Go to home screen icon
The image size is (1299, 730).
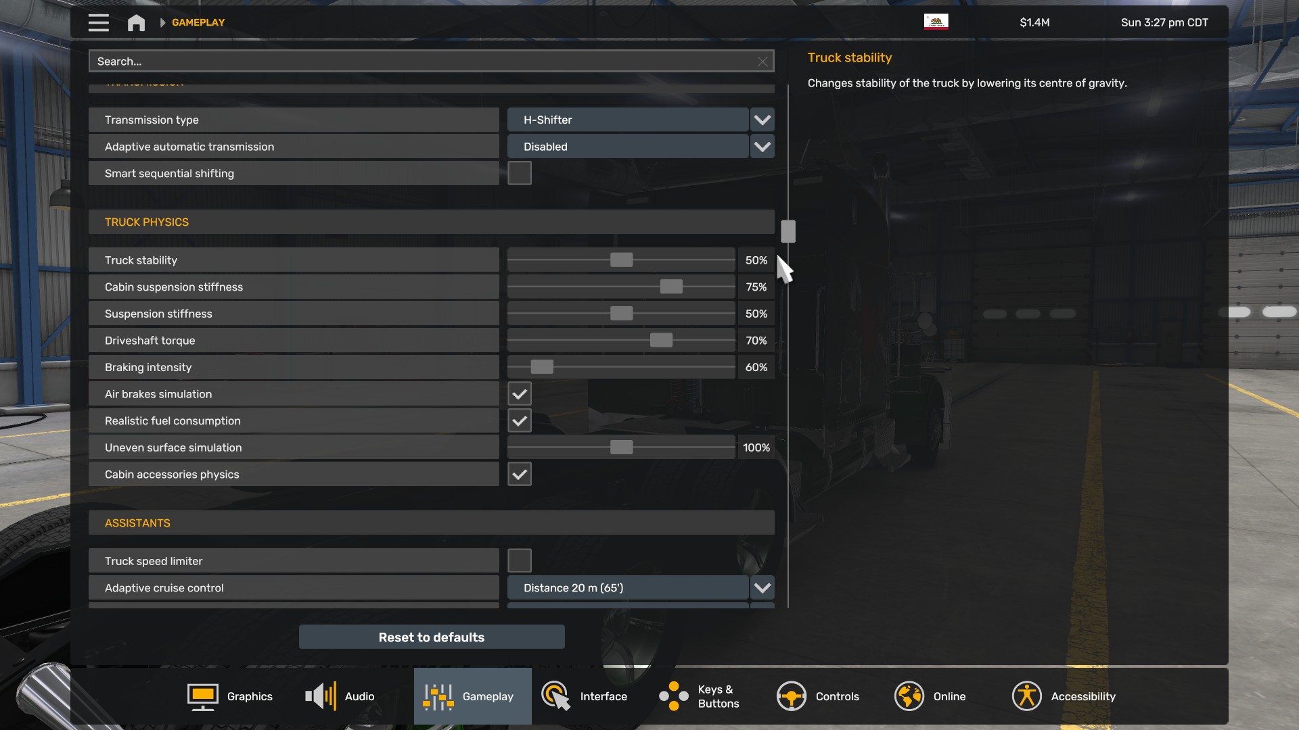pos(136,22)
